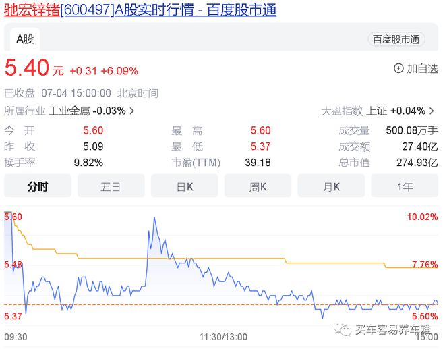Click the 成交量 value 500.08万手
This screenshot has height=349, width=445.
pos(412,130)
